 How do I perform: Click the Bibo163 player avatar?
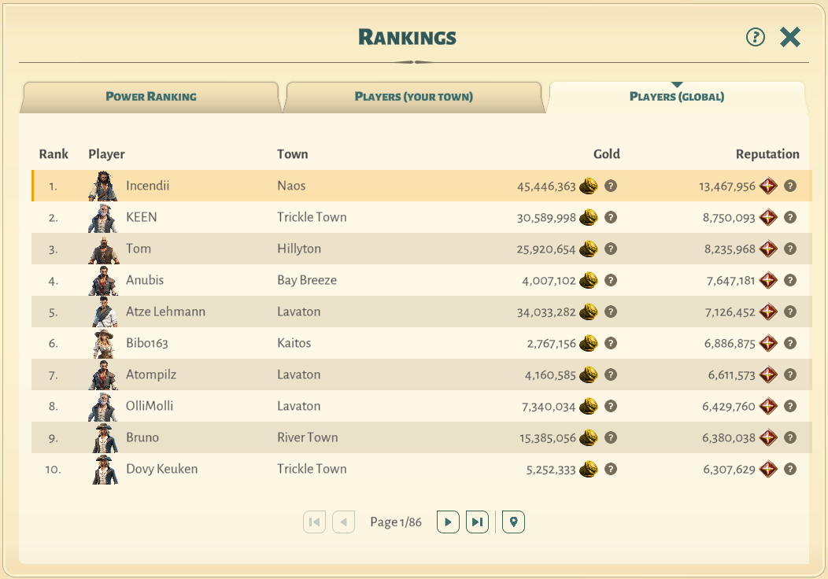pos(103,344)
